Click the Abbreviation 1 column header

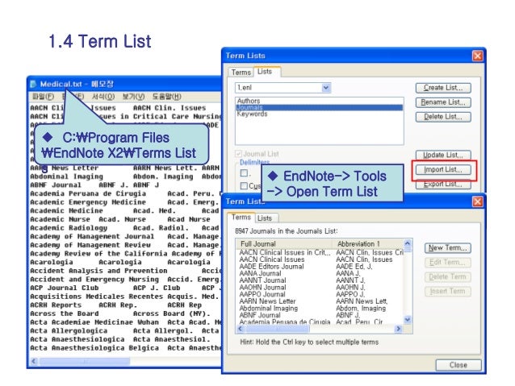pos(367,243)
